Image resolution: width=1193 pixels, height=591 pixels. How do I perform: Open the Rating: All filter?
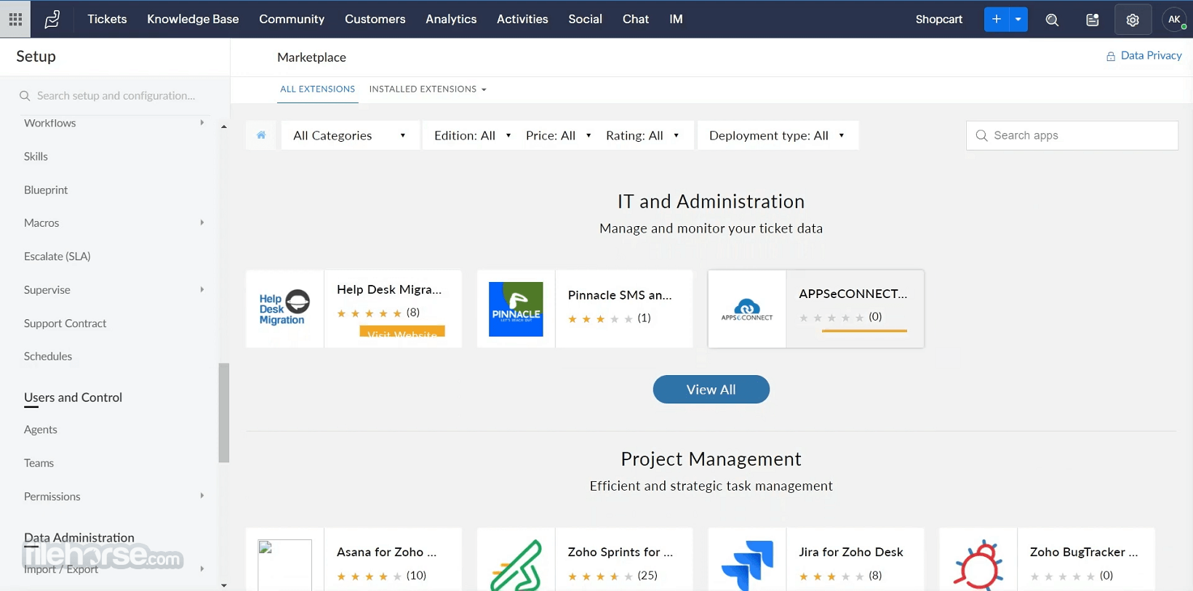click(x=642, y=135)
